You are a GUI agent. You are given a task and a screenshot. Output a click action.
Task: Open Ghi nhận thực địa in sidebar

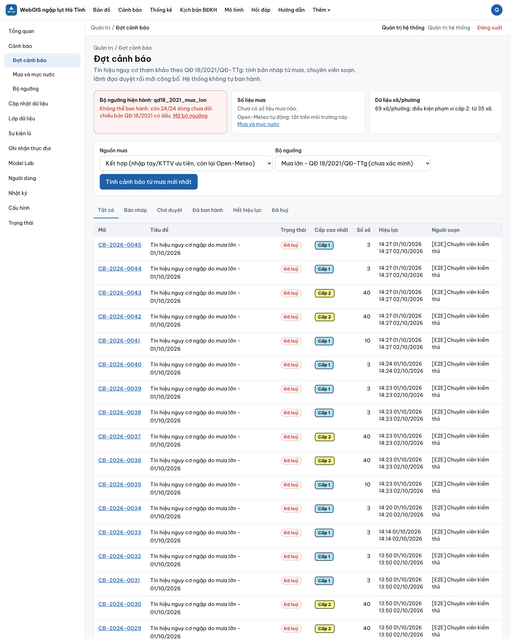[x=43, y=148]
